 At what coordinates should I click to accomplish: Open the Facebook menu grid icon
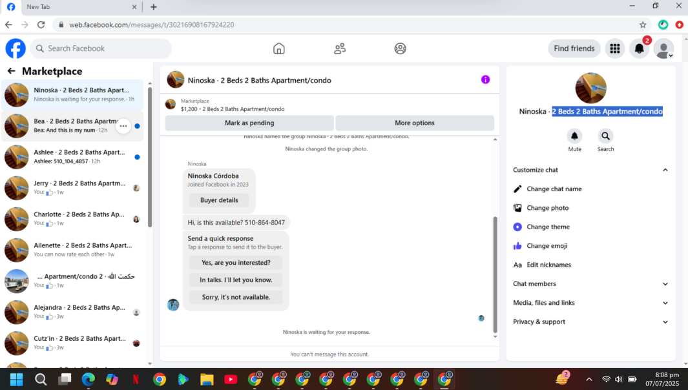pos(615,48)
